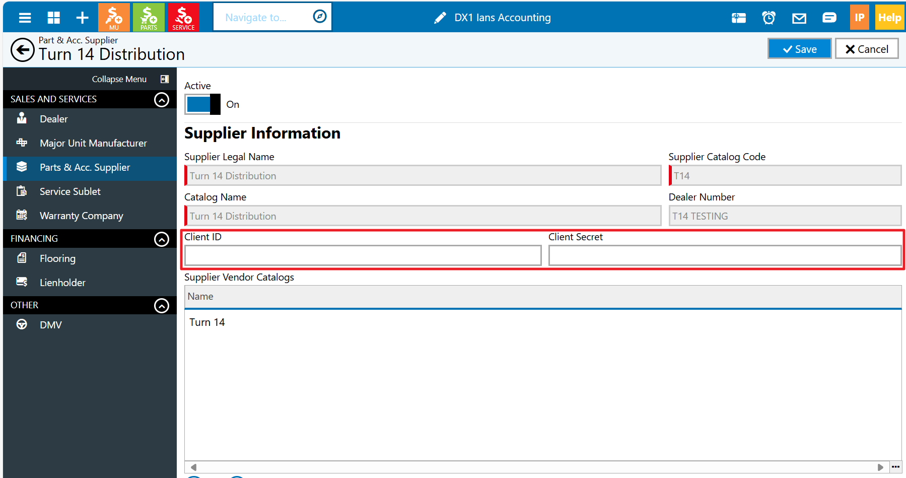Image resolution: width=906 pixels, height=478 pixels.
Task: Open the Help button
Action: [889, 18]
